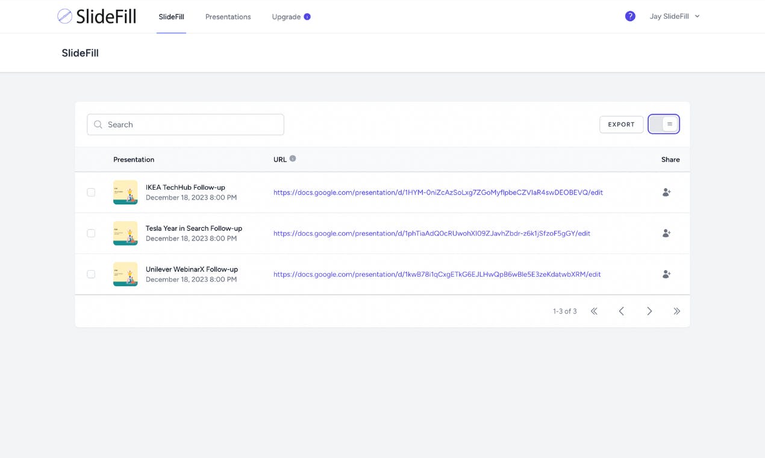The width and height of the screenshot is (765, 458).
Task: Open the Tesla Year in Search Slides URL
Action: point(432,233)
